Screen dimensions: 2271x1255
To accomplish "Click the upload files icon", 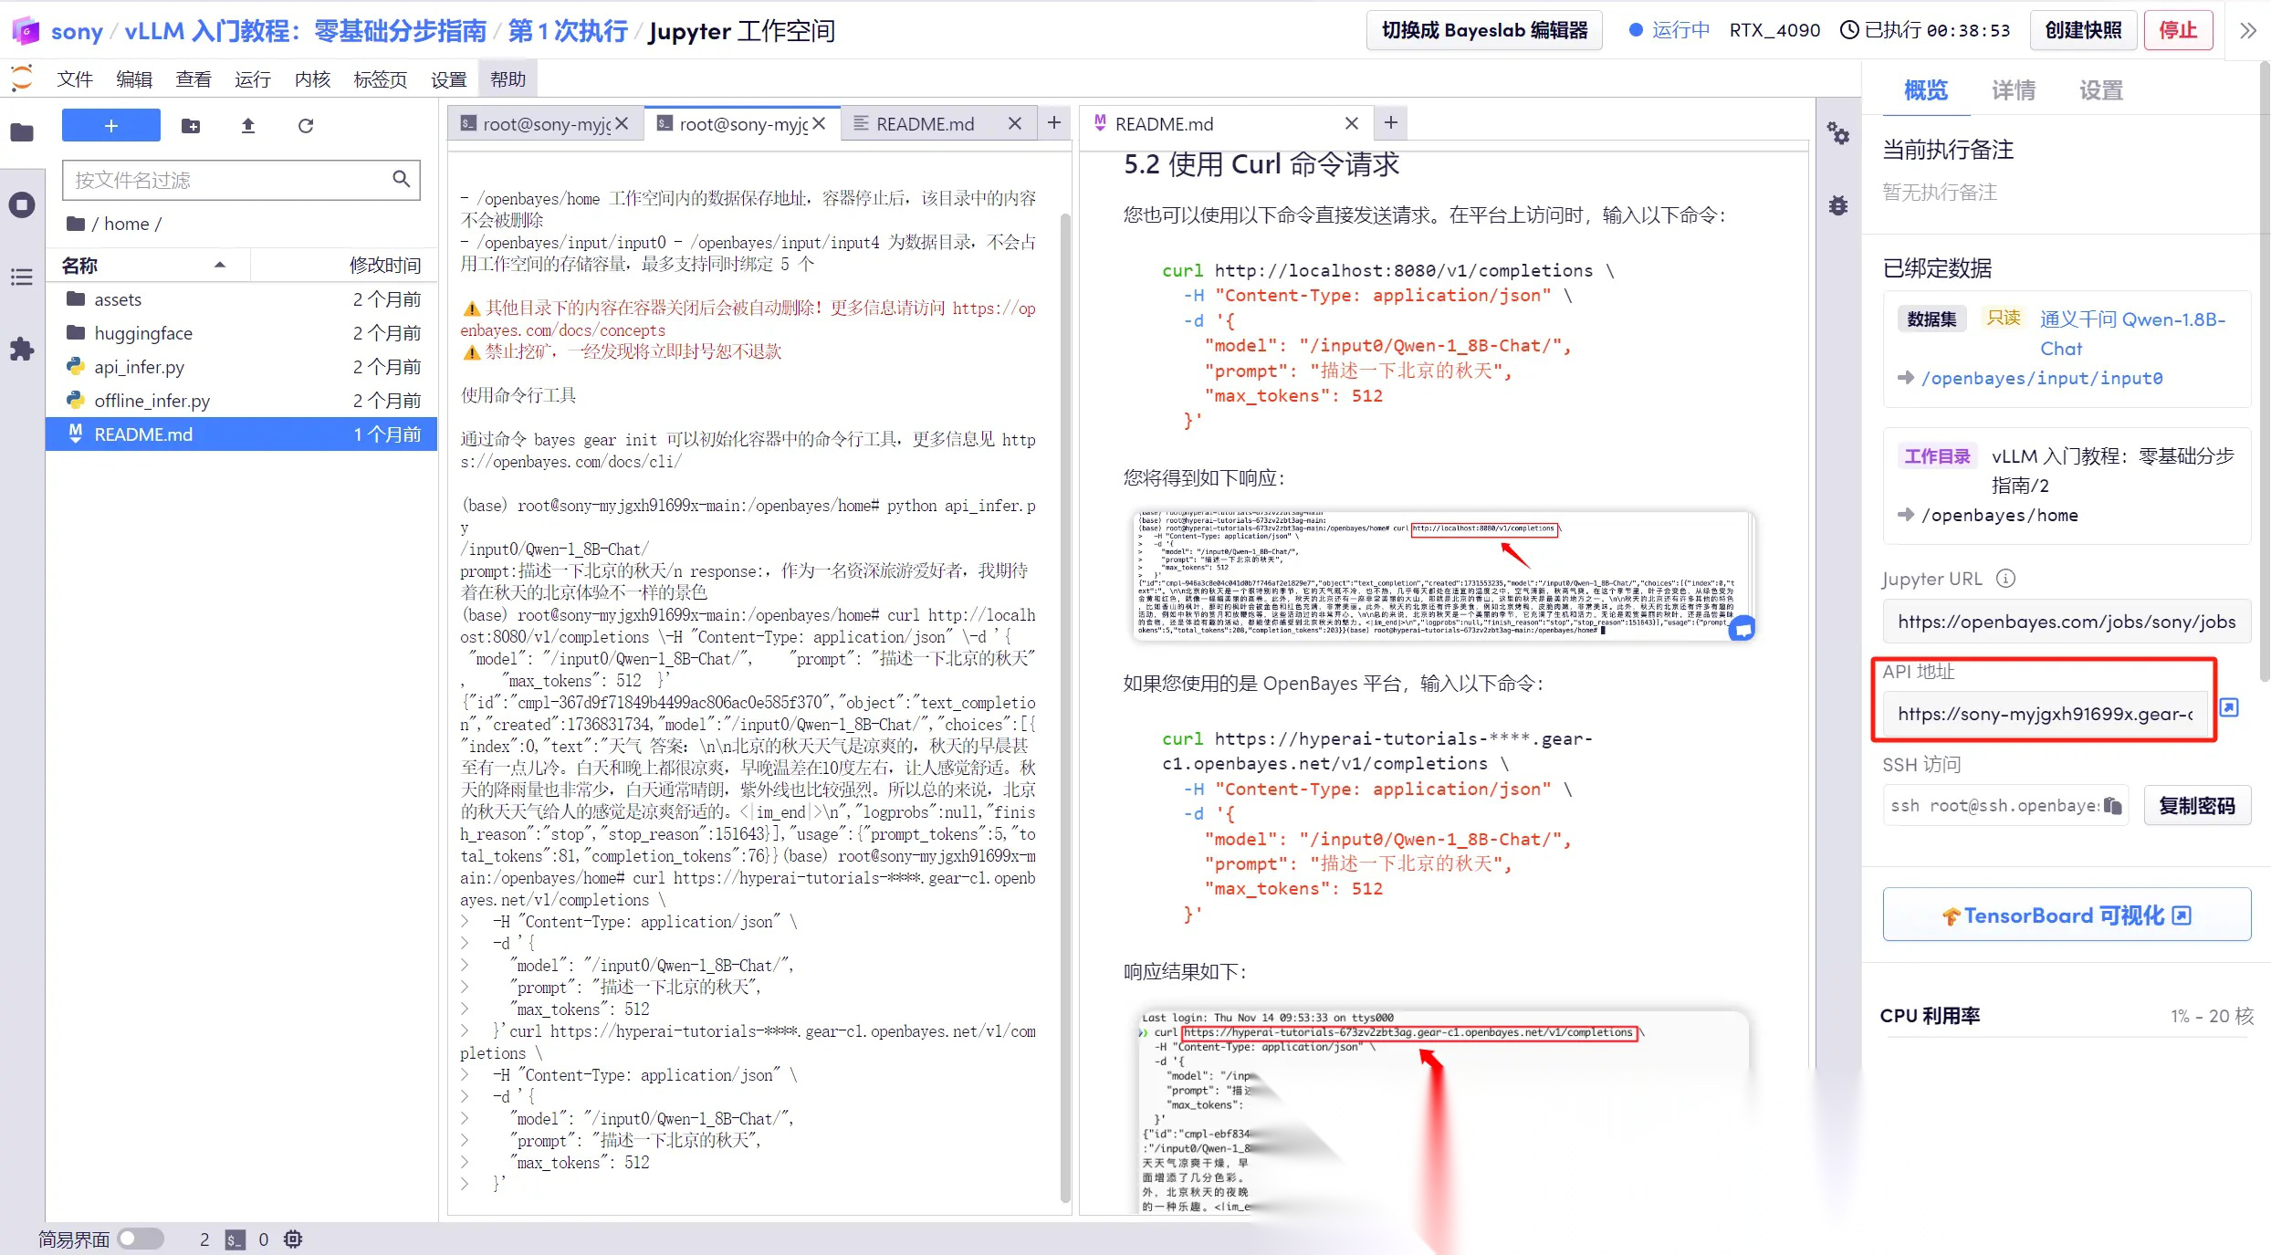I will [x=247, y=126].
